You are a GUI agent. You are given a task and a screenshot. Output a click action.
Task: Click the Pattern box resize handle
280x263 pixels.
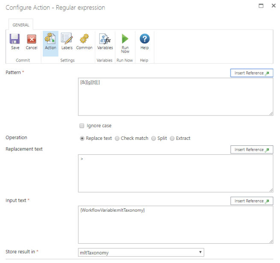point(271,114)
